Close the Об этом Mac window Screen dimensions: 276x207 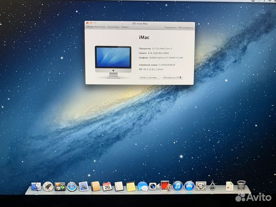point(87,23)
